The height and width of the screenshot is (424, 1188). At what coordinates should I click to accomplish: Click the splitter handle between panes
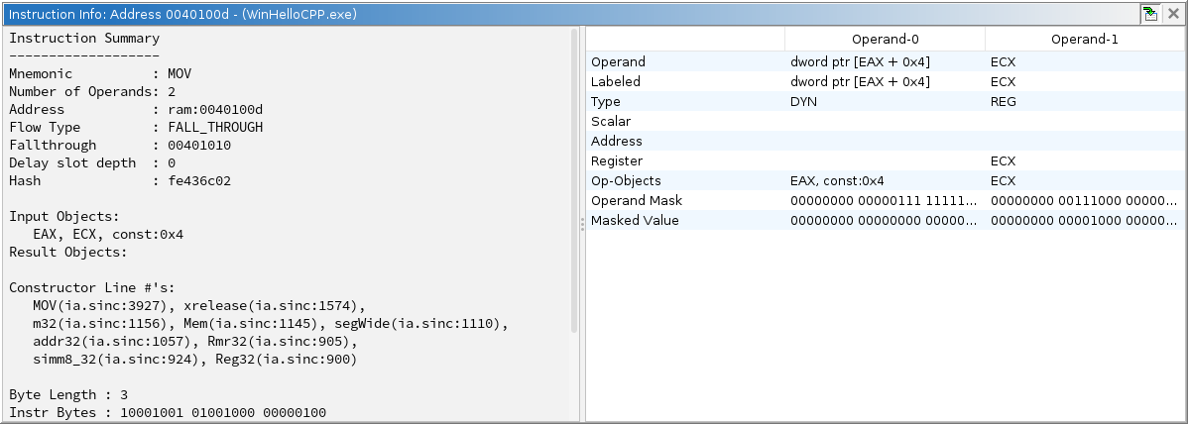pos(582,226)
